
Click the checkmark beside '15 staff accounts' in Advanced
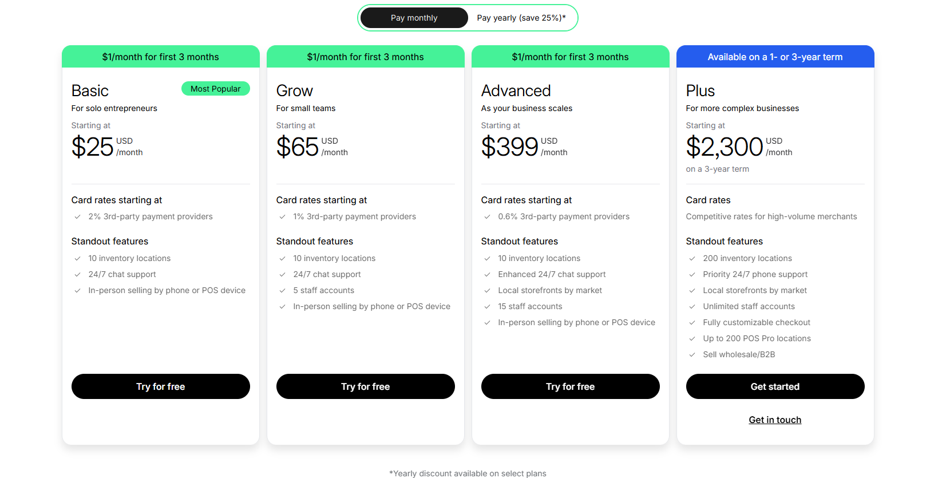coord(487,306)
